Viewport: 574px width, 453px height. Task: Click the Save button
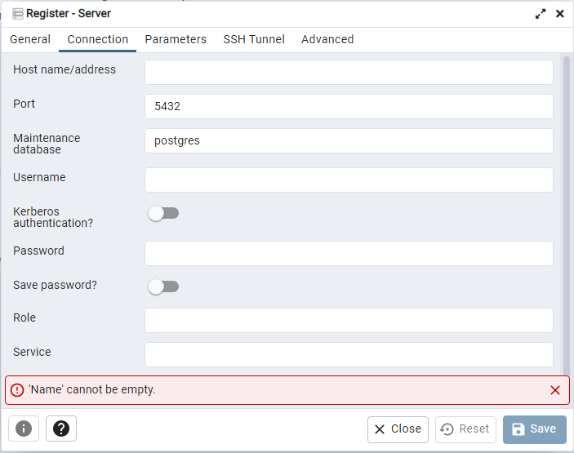tap(535, 429)
